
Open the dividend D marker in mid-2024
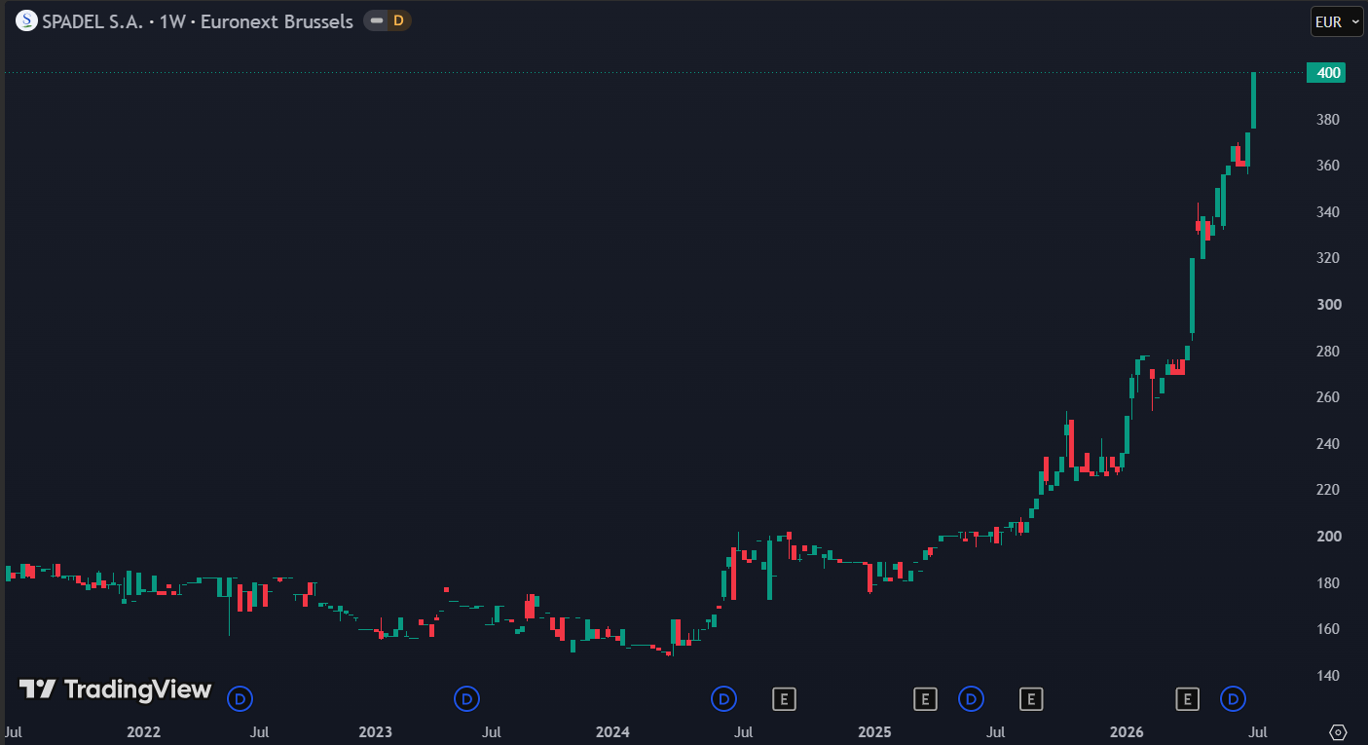coord(723,698)
